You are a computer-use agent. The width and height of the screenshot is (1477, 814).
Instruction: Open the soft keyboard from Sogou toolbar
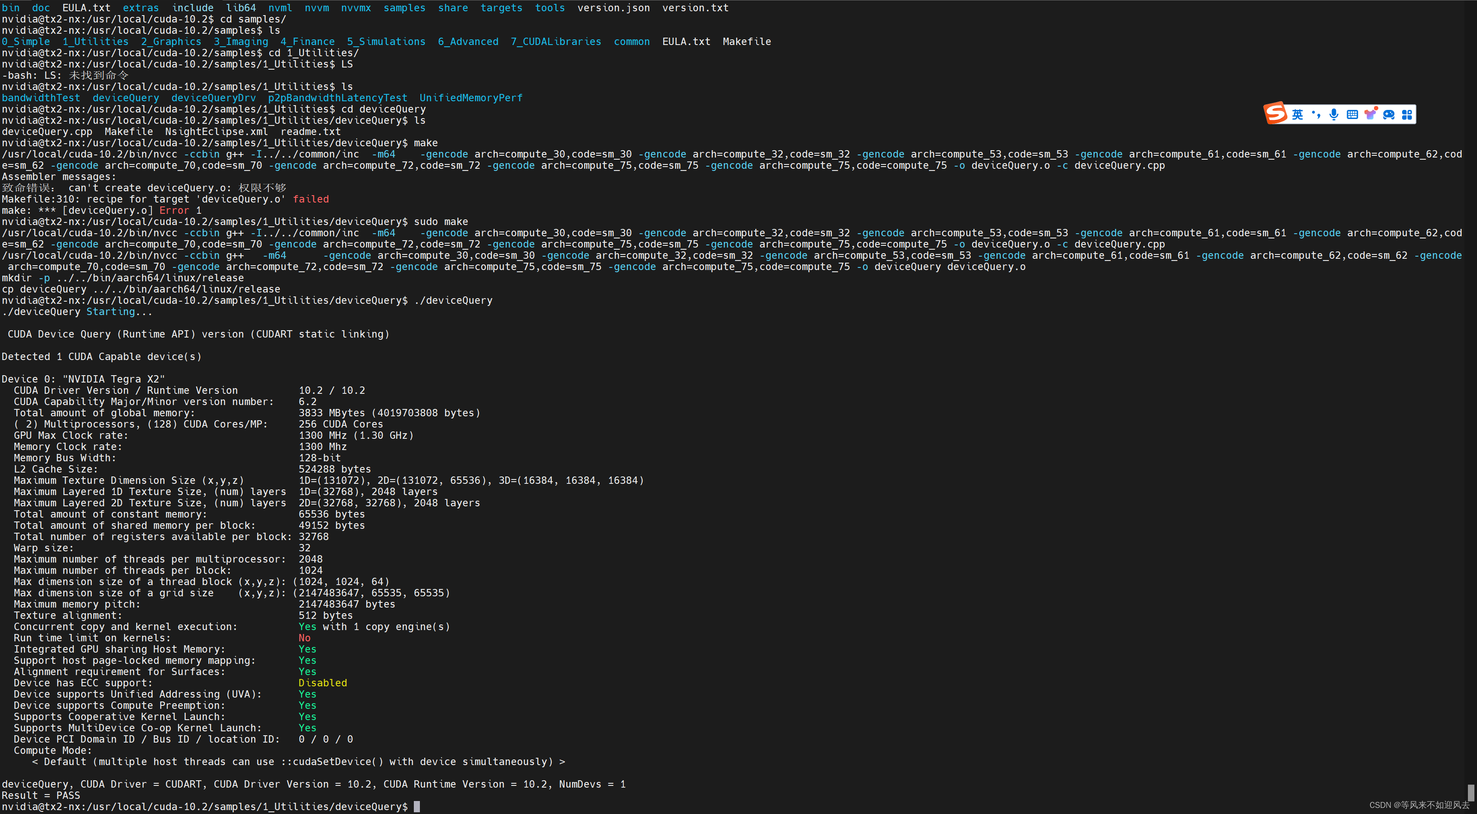point(1352,115)
